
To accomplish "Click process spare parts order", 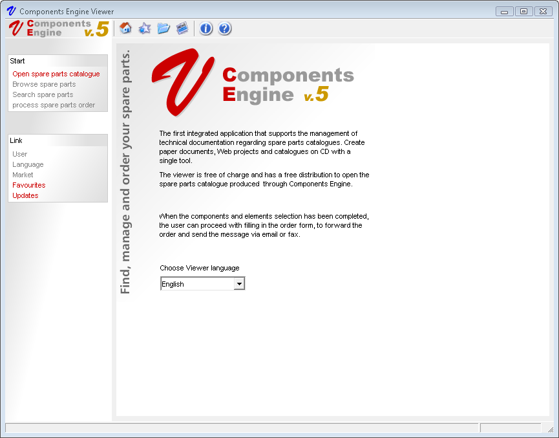I will (54, 105).
